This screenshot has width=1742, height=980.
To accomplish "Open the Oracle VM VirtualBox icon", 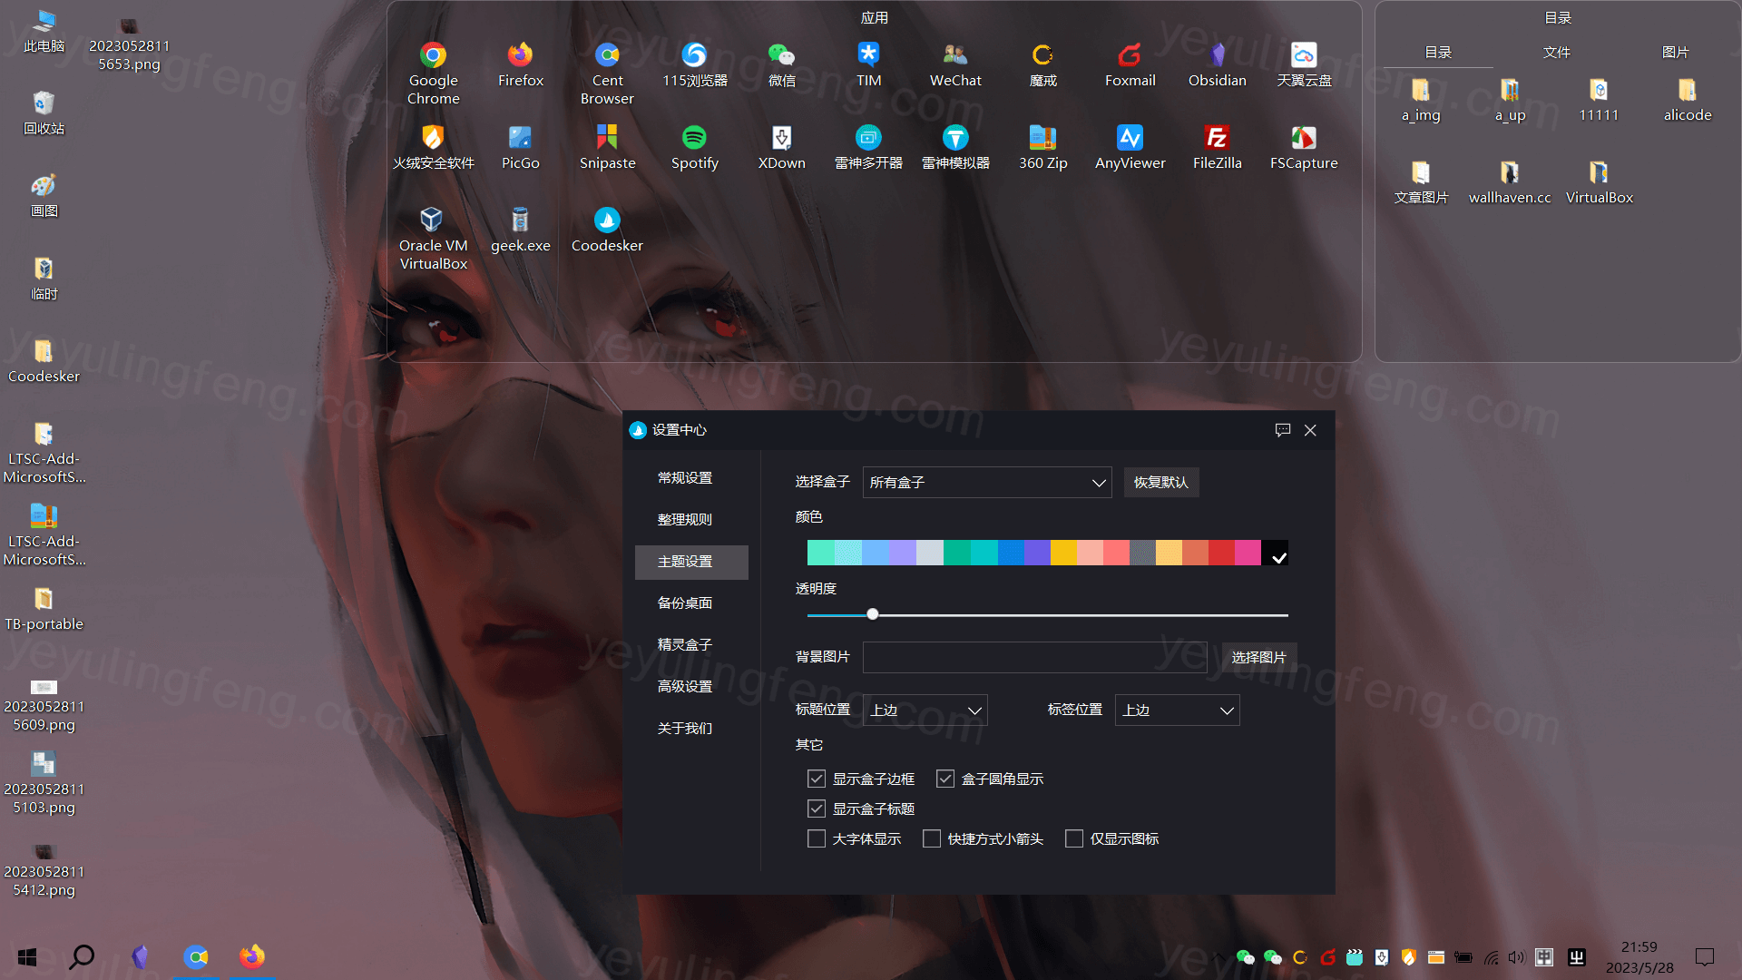I will (x=433, y=220).
